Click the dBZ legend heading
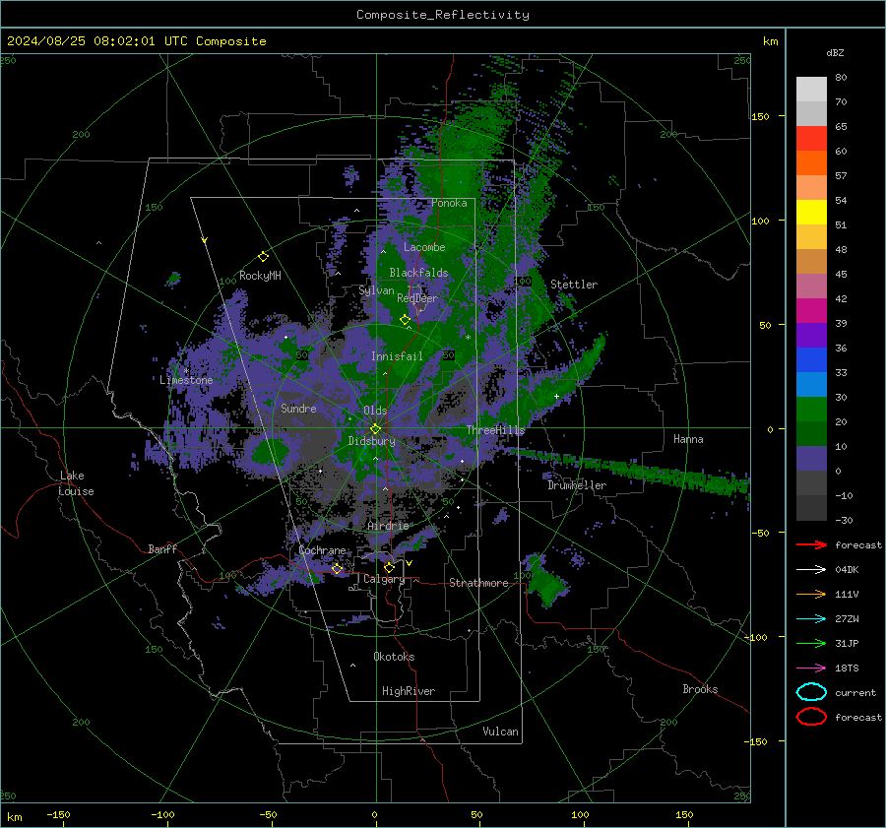The width and height of the screenshot is (886, 828). 835,52
